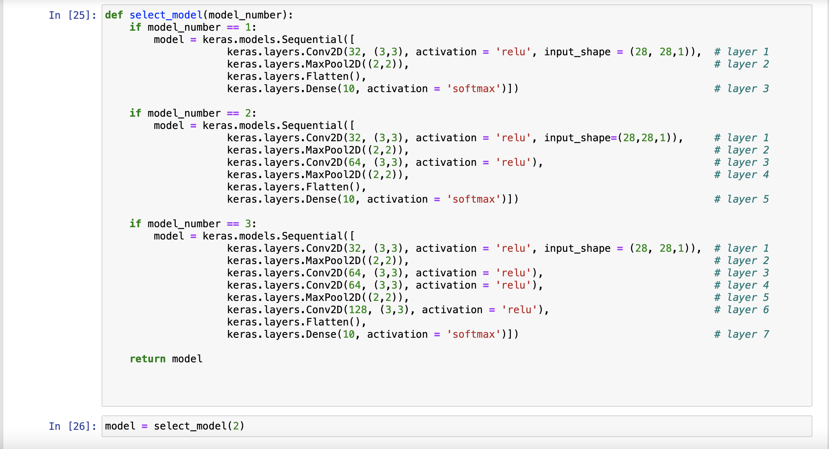Click the In [25] cell prompt

[x=72, y=15]
